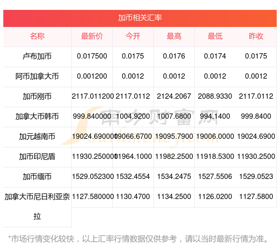Click the 2088.9330 lowest value
Viewport: 280px width, 249px height.
(215, 96)
